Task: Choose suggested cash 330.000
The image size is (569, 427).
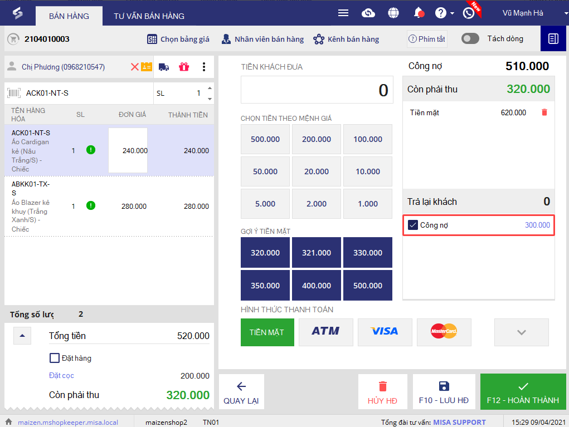Action: click(x=368, y=253)
